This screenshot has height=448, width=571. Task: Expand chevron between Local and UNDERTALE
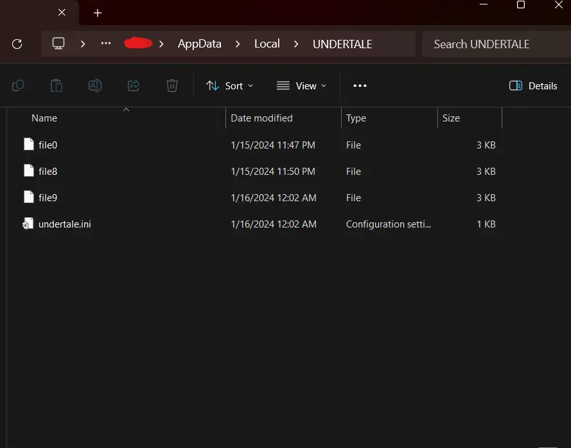pyautogui.click(x=296, y=44)
